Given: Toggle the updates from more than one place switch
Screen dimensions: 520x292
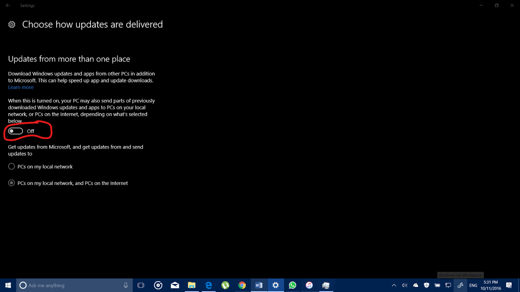Looking at the screenshot, I should [15, 131].
